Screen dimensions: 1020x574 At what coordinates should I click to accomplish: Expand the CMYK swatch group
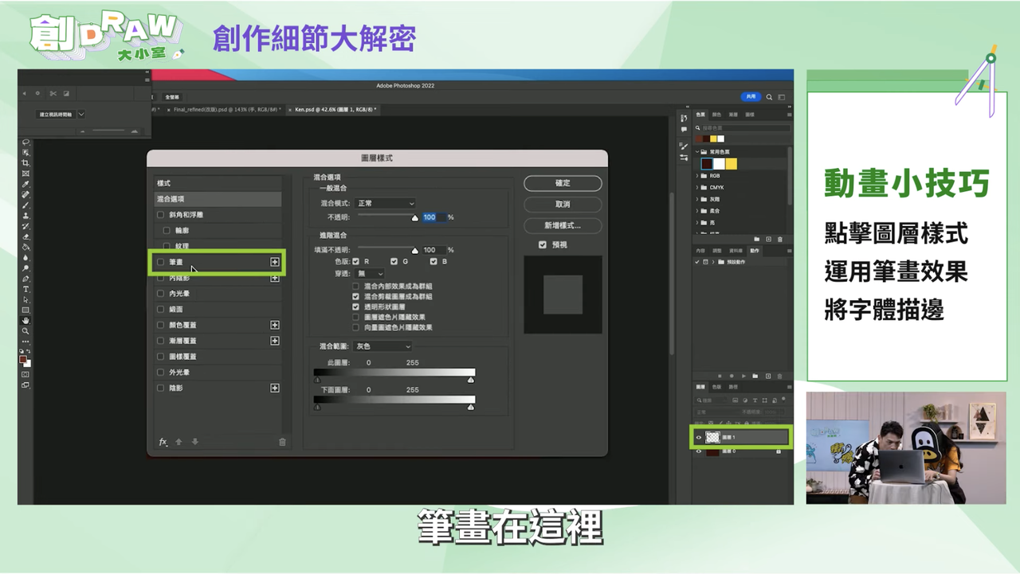pos(697,188)
